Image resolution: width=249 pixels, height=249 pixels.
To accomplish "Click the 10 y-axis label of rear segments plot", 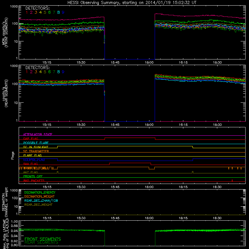I will [x=16, y=103].
